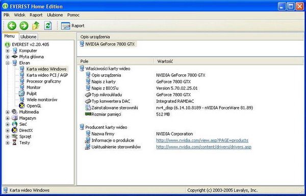Open the Ulubione menu in menu bar
This screenshot has width=306, height=196.
(x=55, y=15)
